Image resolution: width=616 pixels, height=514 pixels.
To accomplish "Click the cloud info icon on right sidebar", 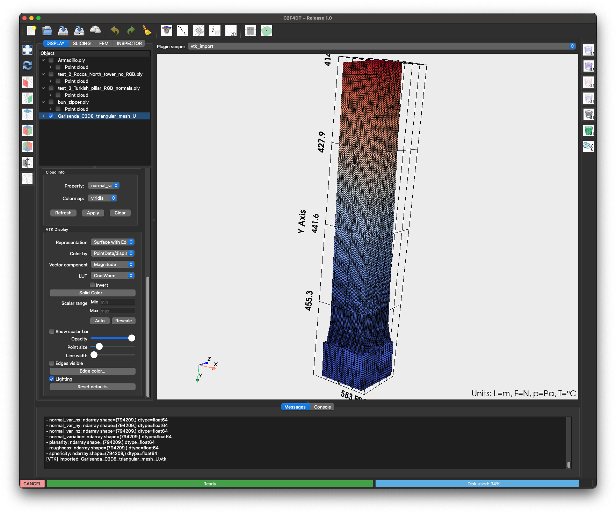I will [x=588, y=146].
